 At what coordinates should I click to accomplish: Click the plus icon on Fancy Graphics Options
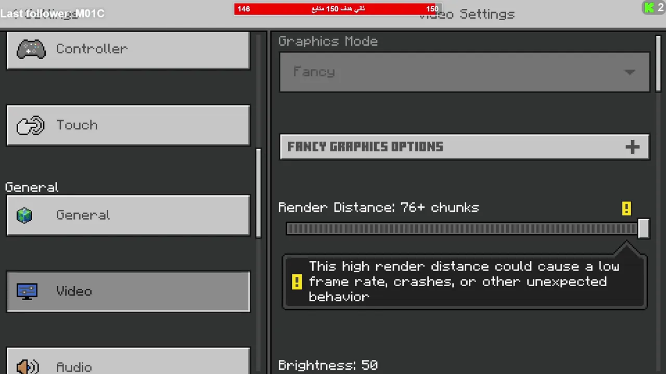coord(633,147)
